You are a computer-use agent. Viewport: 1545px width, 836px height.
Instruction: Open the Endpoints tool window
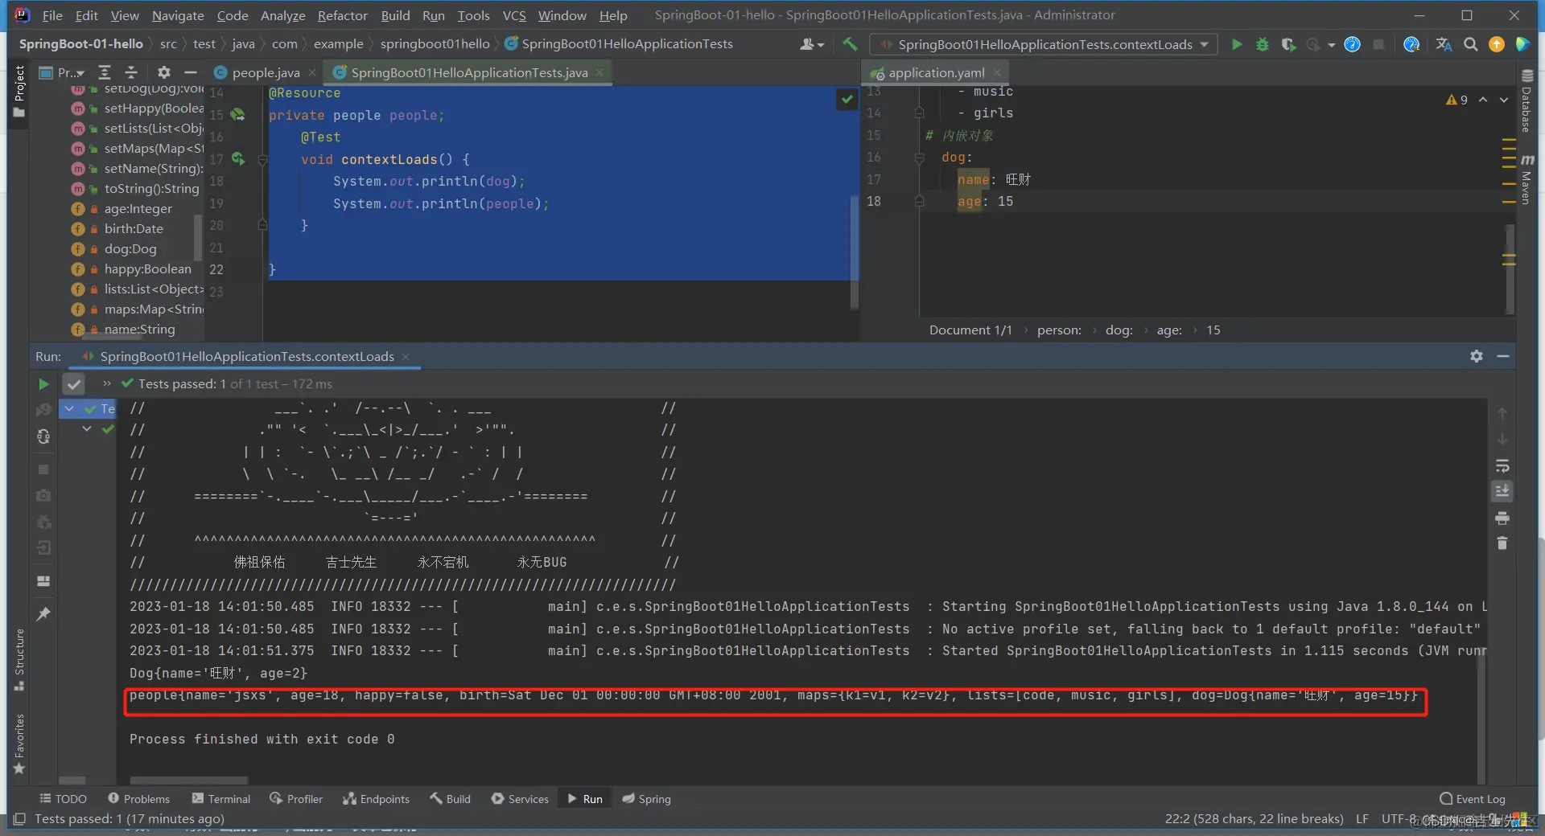(376, 799)
